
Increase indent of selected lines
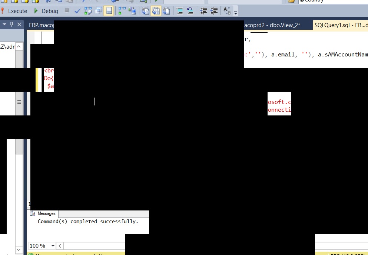coord(214,11)
